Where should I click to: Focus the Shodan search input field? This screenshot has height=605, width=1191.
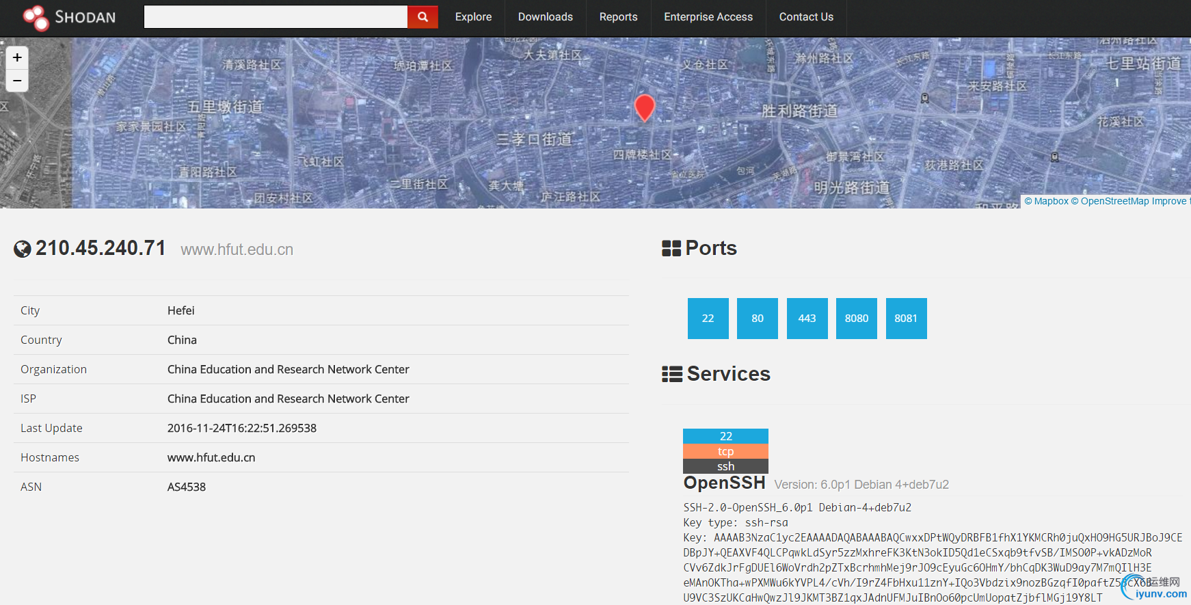click(276, 17)
